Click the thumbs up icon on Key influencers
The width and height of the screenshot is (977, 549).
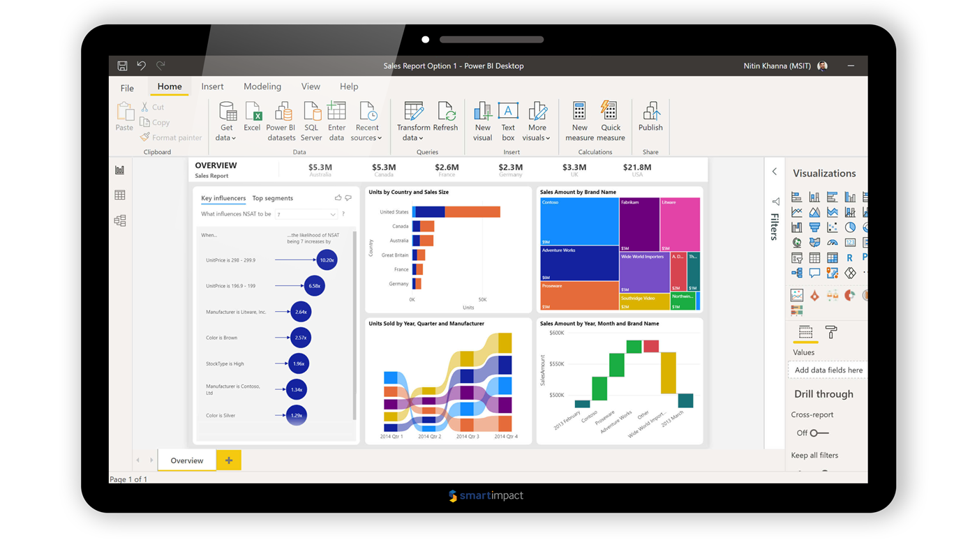point(338,198)
